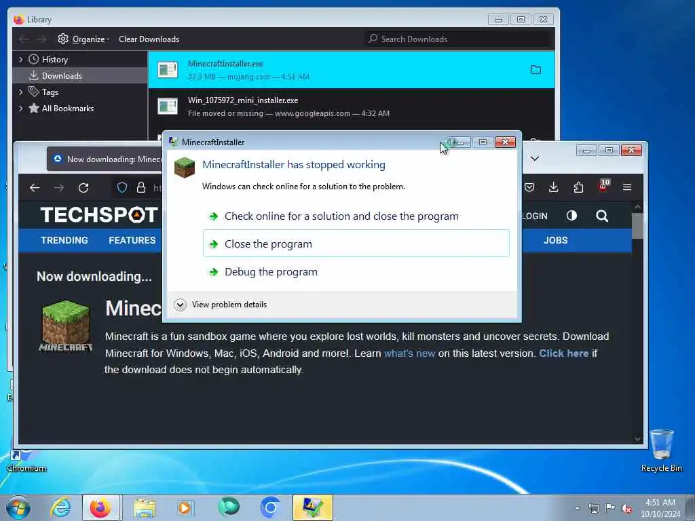The width and height of the screenshot is (695, 521).
Task: Select MinecraftInstaller.exe download entry
Action: [351, 70]
